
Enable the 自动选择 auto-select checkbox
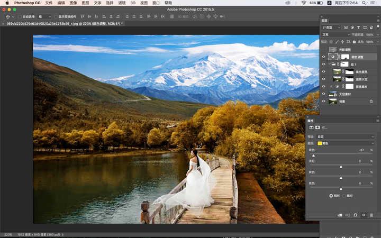coord(20,17)
